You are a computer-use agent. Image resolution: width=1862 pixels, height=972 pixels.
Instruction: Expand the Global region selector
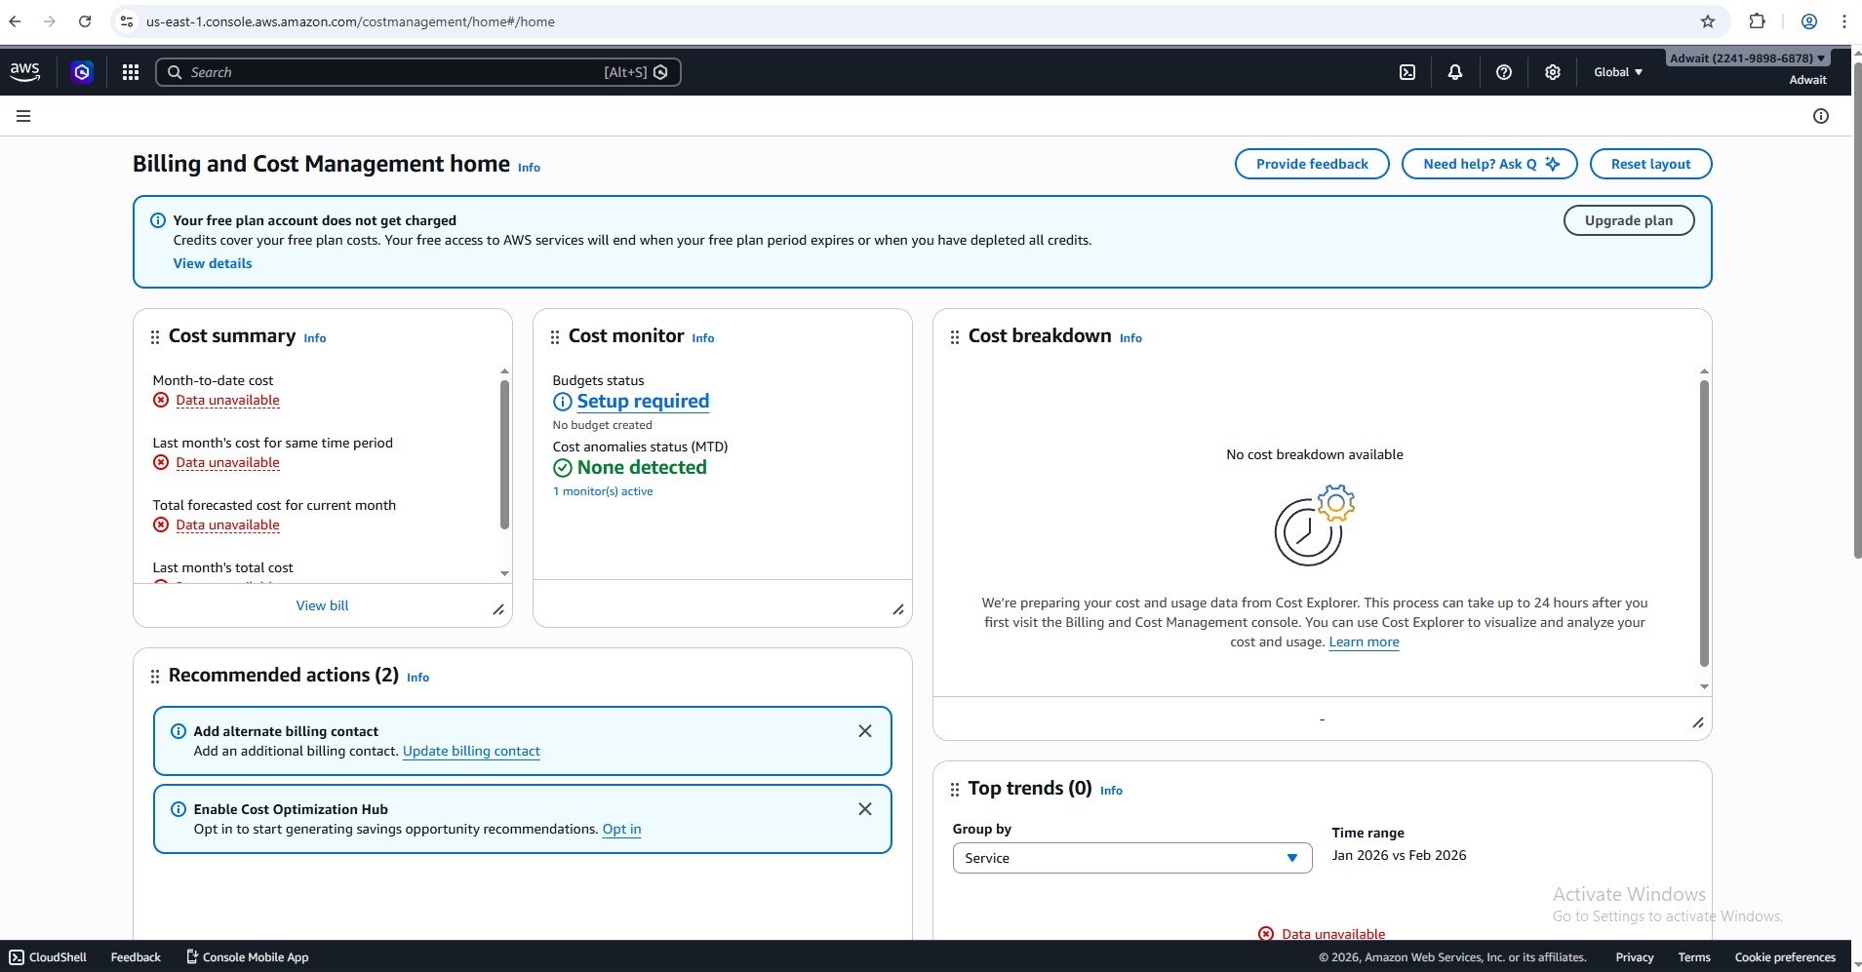pyautogui.click(x=1617, y=72)
